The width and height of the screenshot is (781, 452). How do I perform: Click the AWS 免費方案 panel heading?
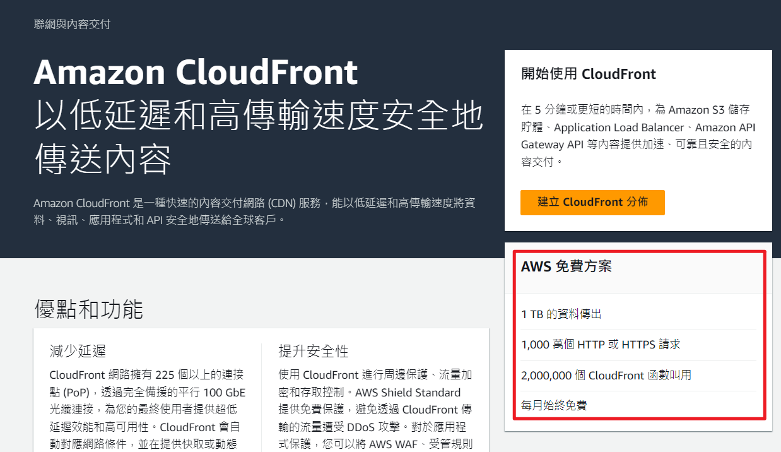pos(567,266)
